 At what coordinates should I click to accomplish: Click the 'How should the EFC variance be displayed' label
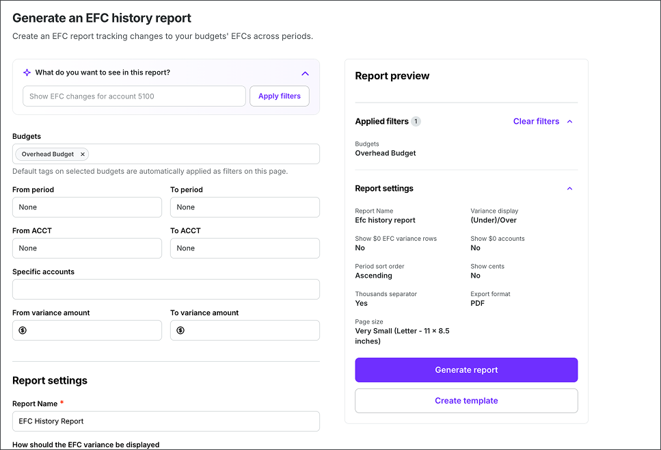click(86, 445)
